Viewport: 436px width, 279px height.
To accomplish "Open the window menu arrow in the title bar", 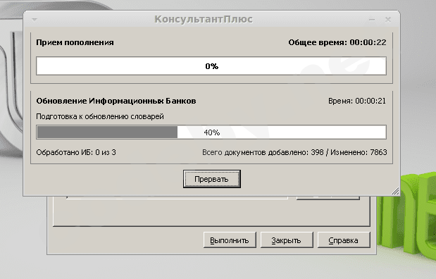I will click(35, 20).
